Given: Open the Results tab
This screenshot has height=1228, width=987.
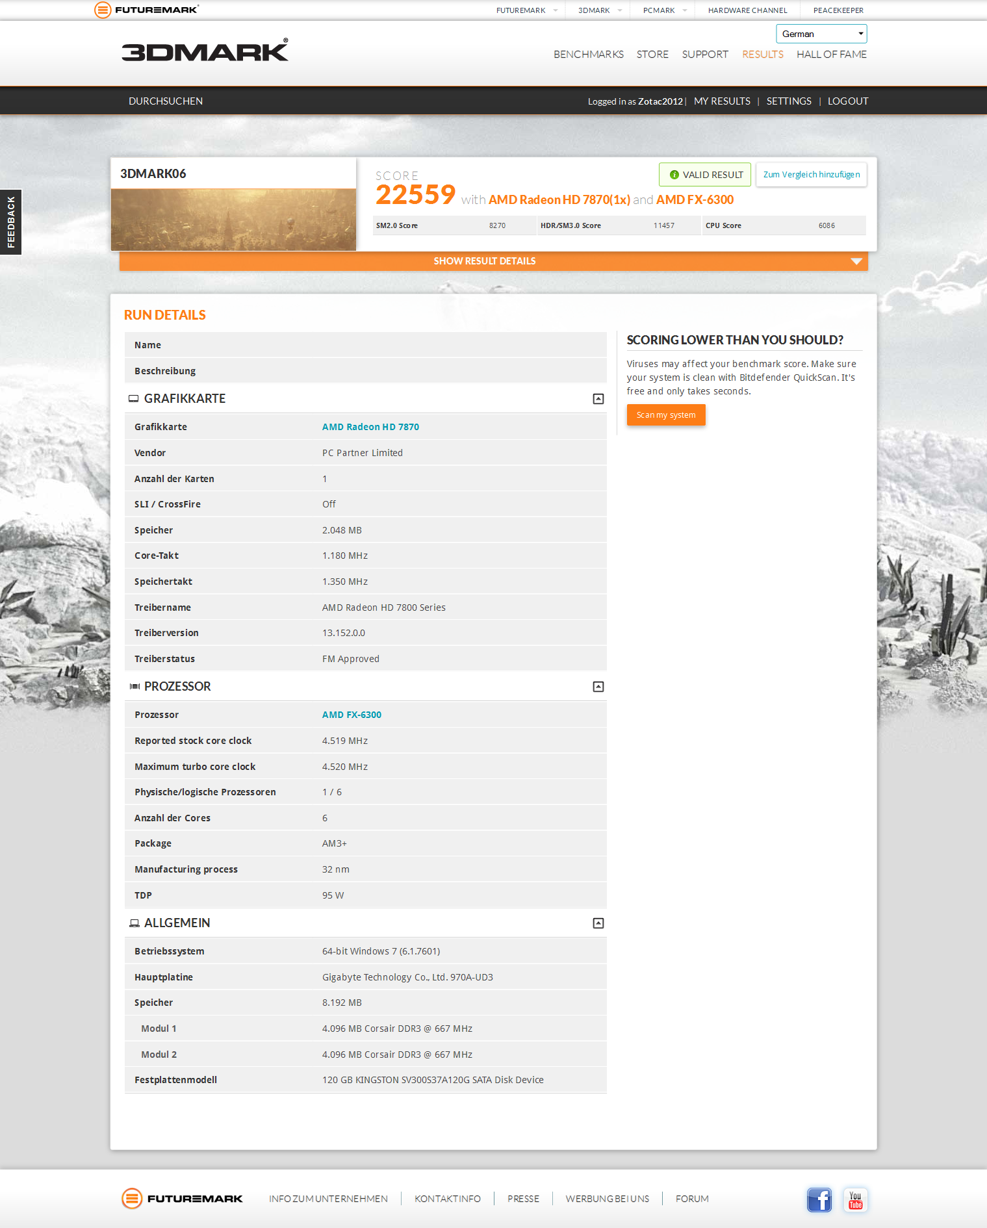Looking at the screenshot, I should [x=763, y=55].
